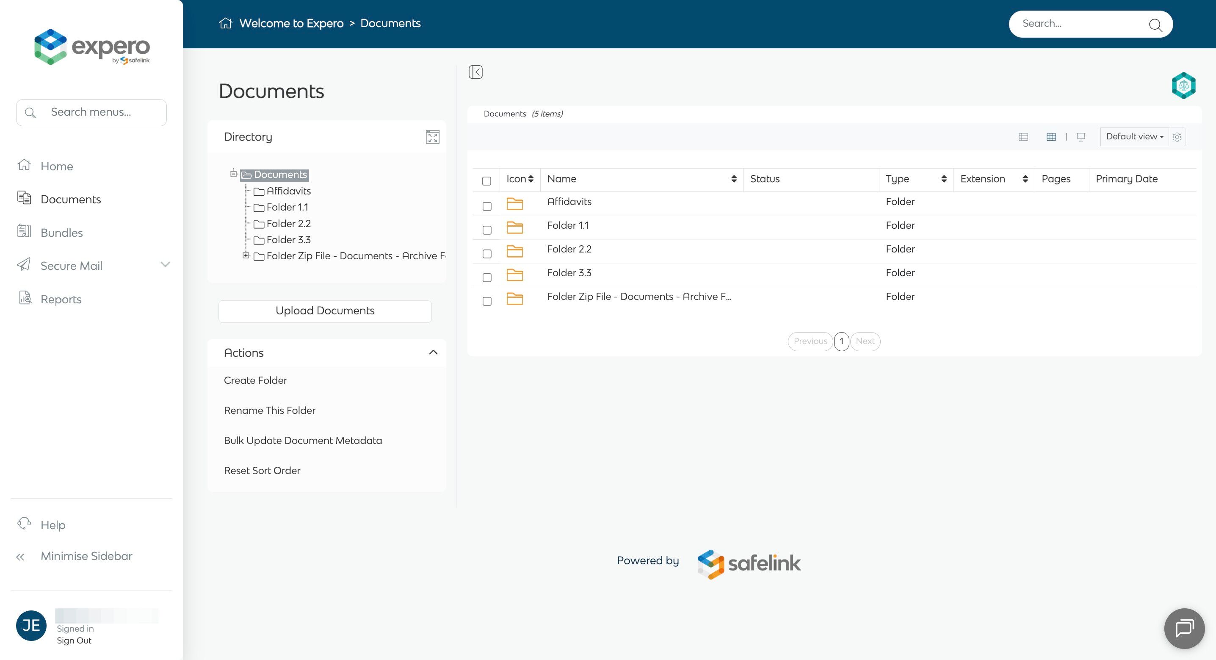
Task: Collapse the left panel with the arrow icon
Action: [x=475, y=72]
